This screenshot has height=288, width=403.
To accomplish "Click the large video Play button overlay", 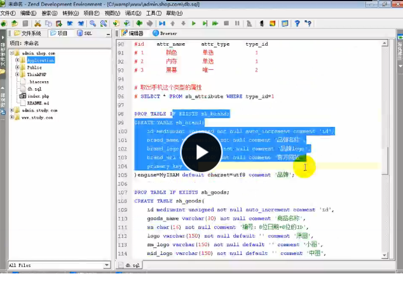I will 201,152.
